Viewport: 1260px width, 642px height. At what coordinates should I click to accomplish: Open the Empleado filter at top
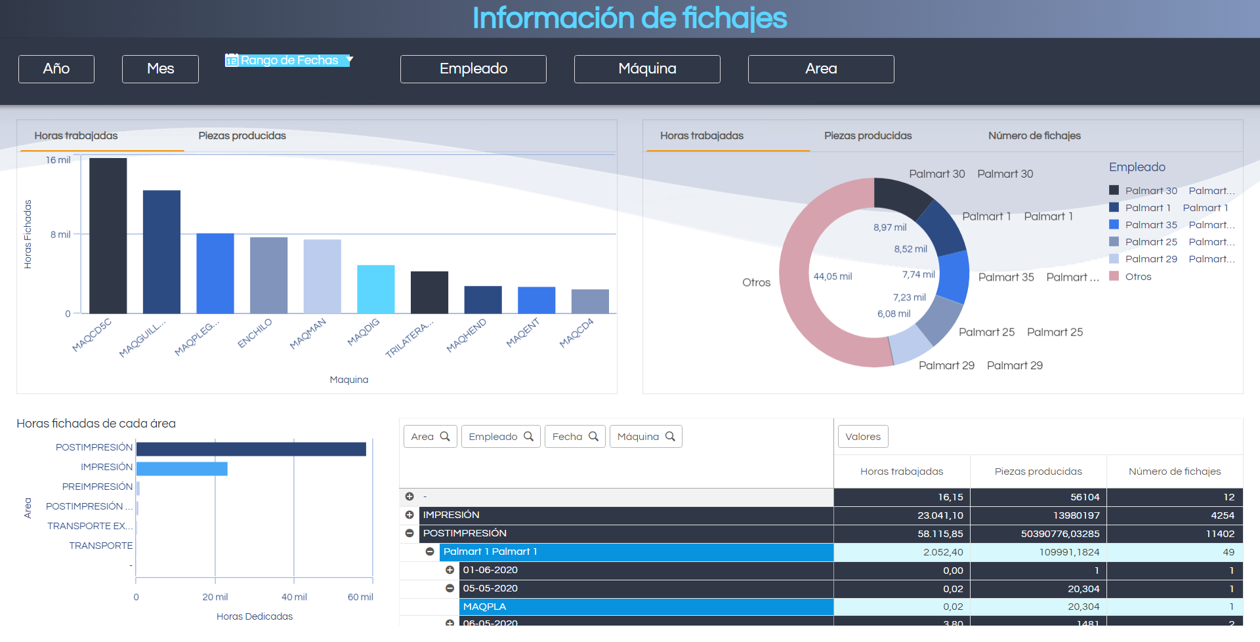pos(473,69)
